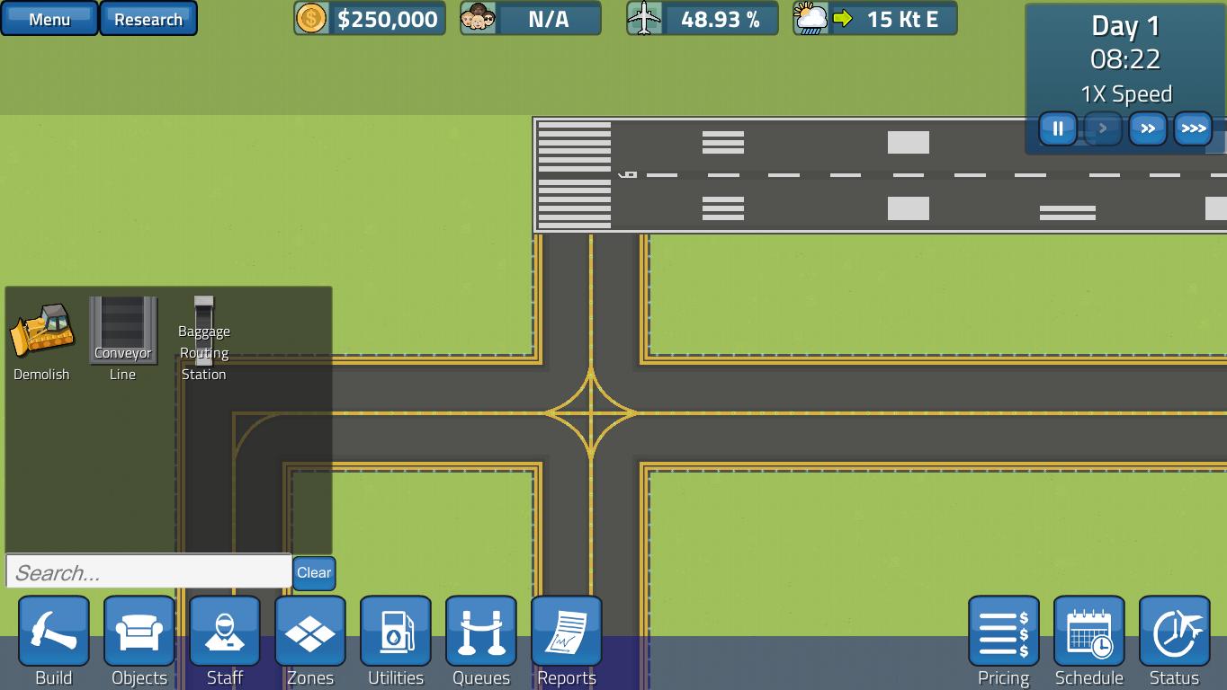Pause the game simulation

(x=1058, y=128)
